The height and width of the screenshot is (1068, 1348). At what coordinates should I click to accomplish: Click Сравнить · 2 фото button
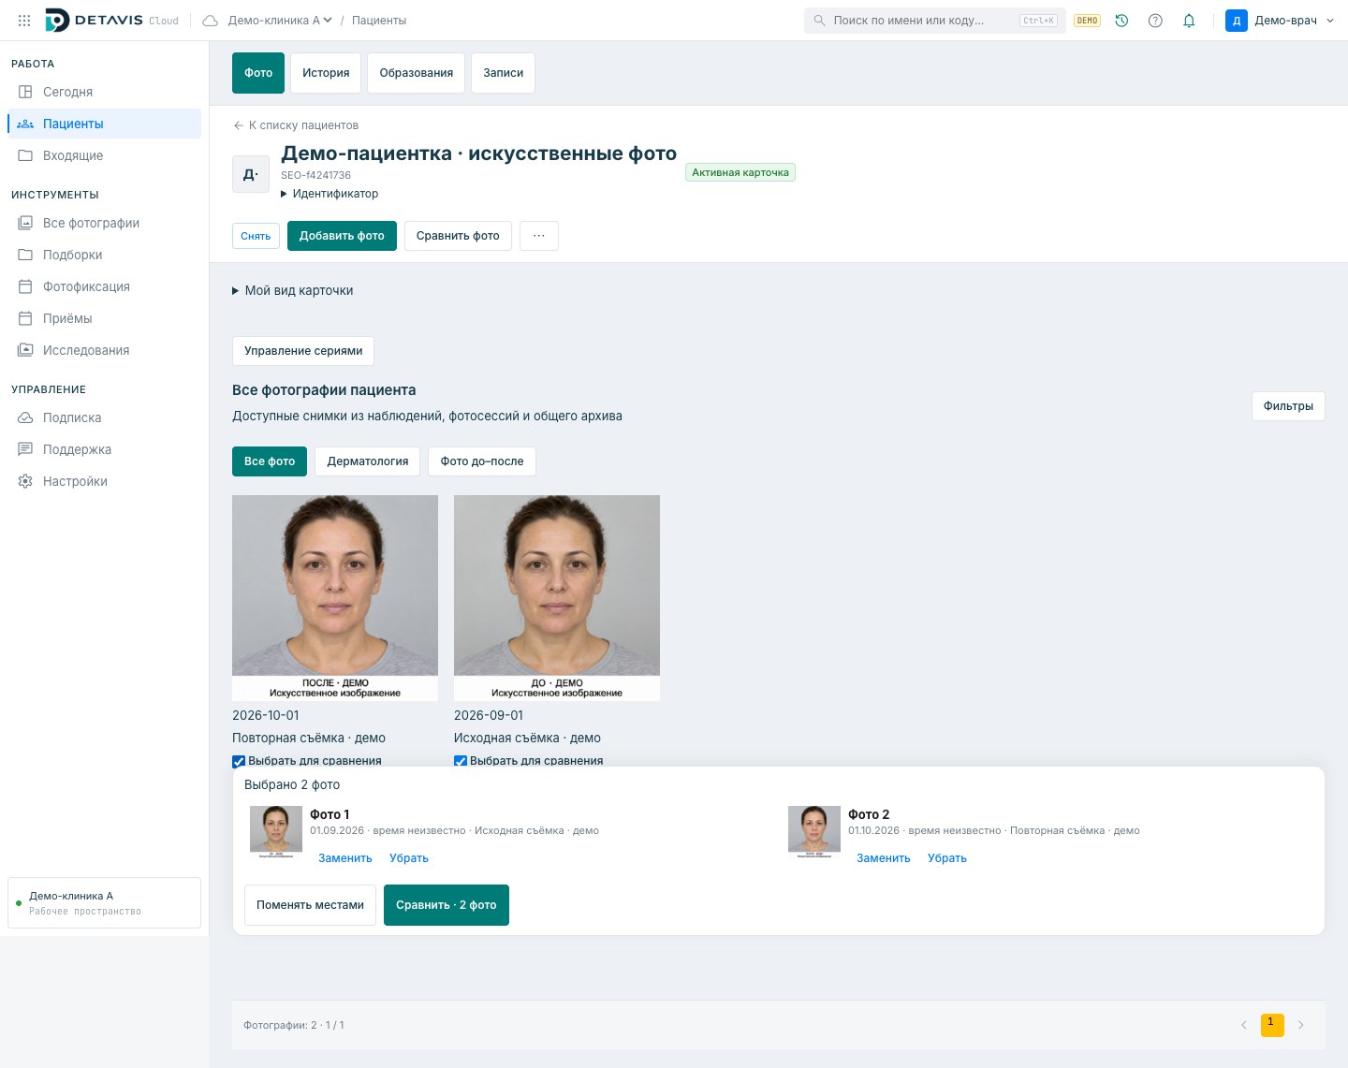447,905
